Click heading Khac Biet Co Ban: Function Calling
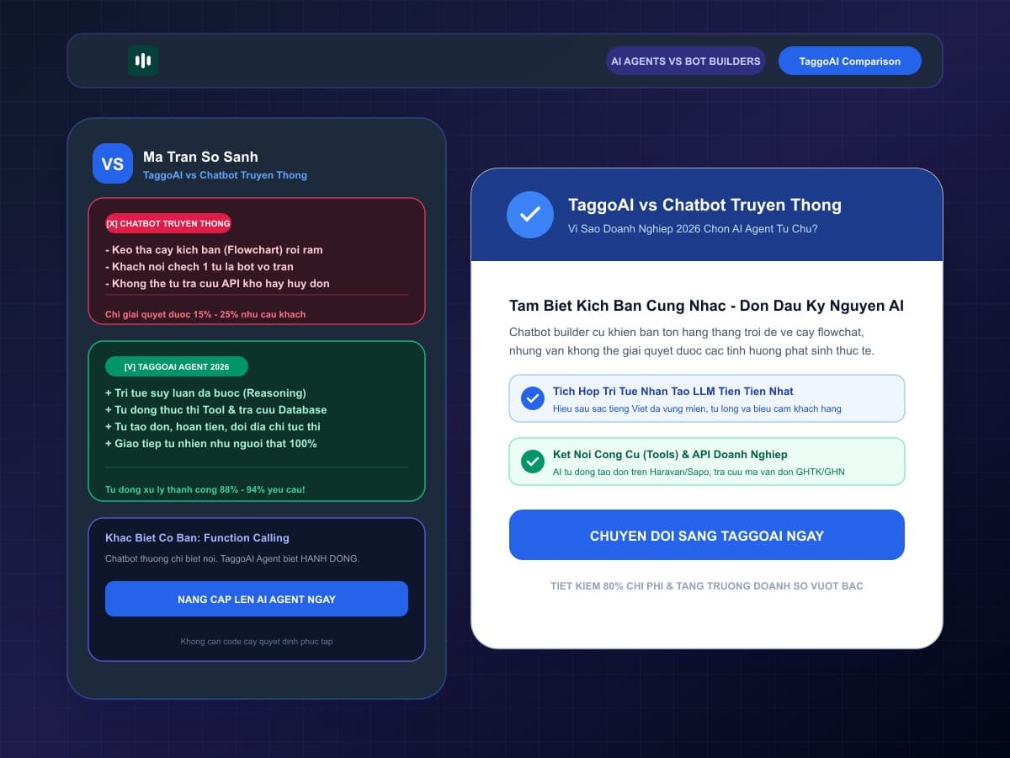The image size is (1010, 758). (x=197, y=537)
